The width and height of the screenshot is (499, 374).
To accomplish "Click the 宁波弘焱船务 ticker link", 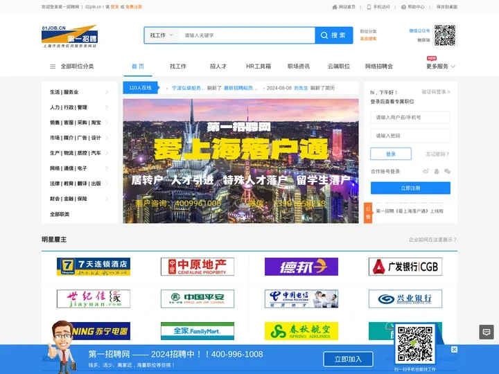I will coord(188,88).
